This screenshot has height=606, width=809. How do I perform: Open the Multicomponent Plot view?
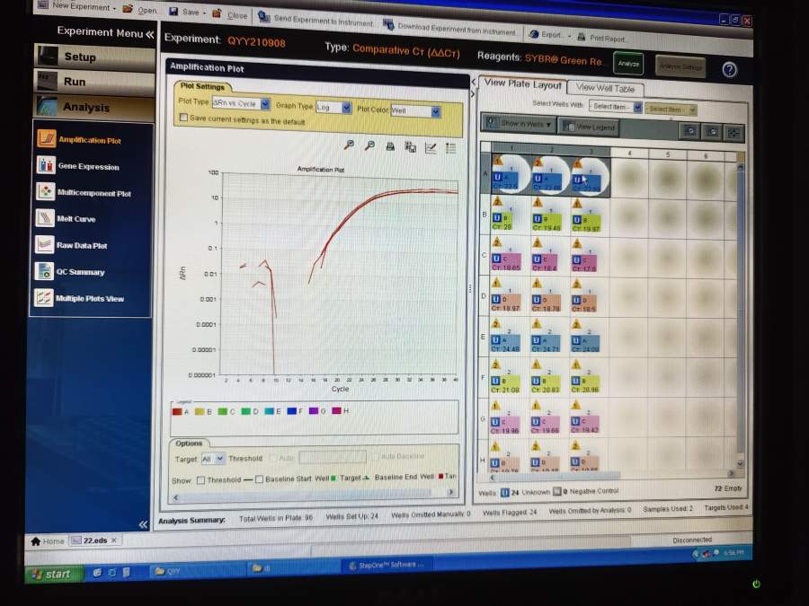(93, 193)
